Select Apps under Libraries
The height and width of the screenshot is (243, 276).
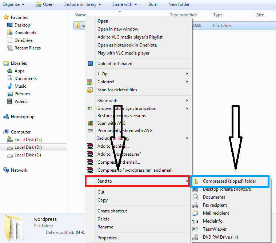tap(19, 71)
